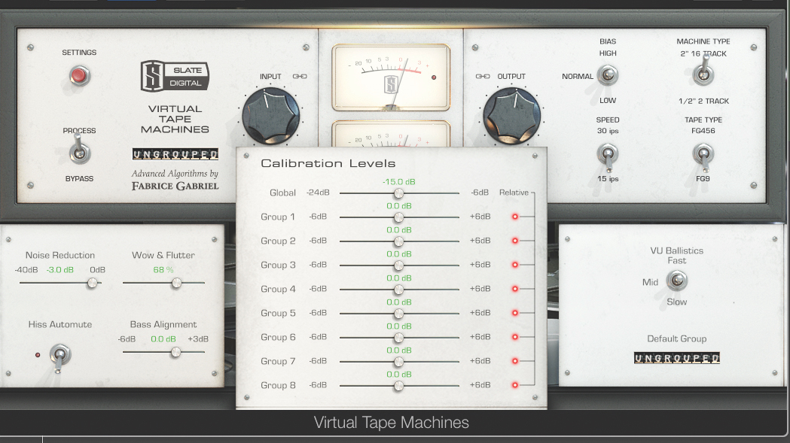
Task: Click the Group 5 calibration slider handle
Action: (398, 314)
